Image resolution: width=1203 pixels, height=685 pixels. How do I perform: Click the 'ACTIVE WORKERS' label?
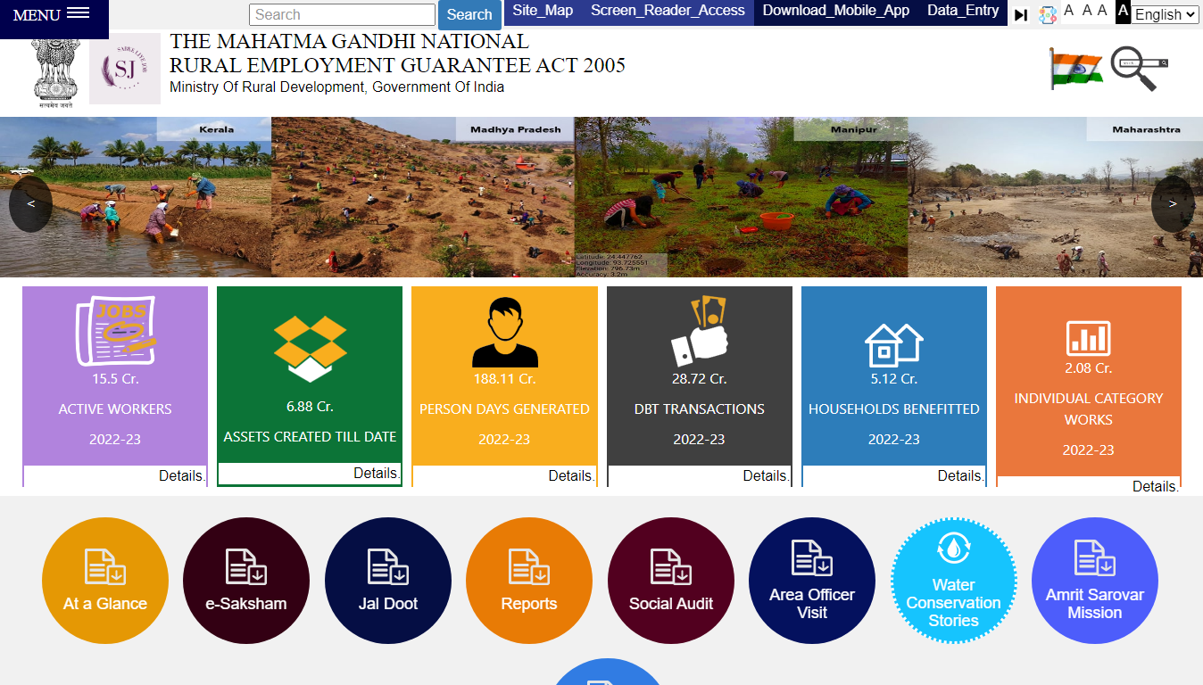tap(115, 409)
